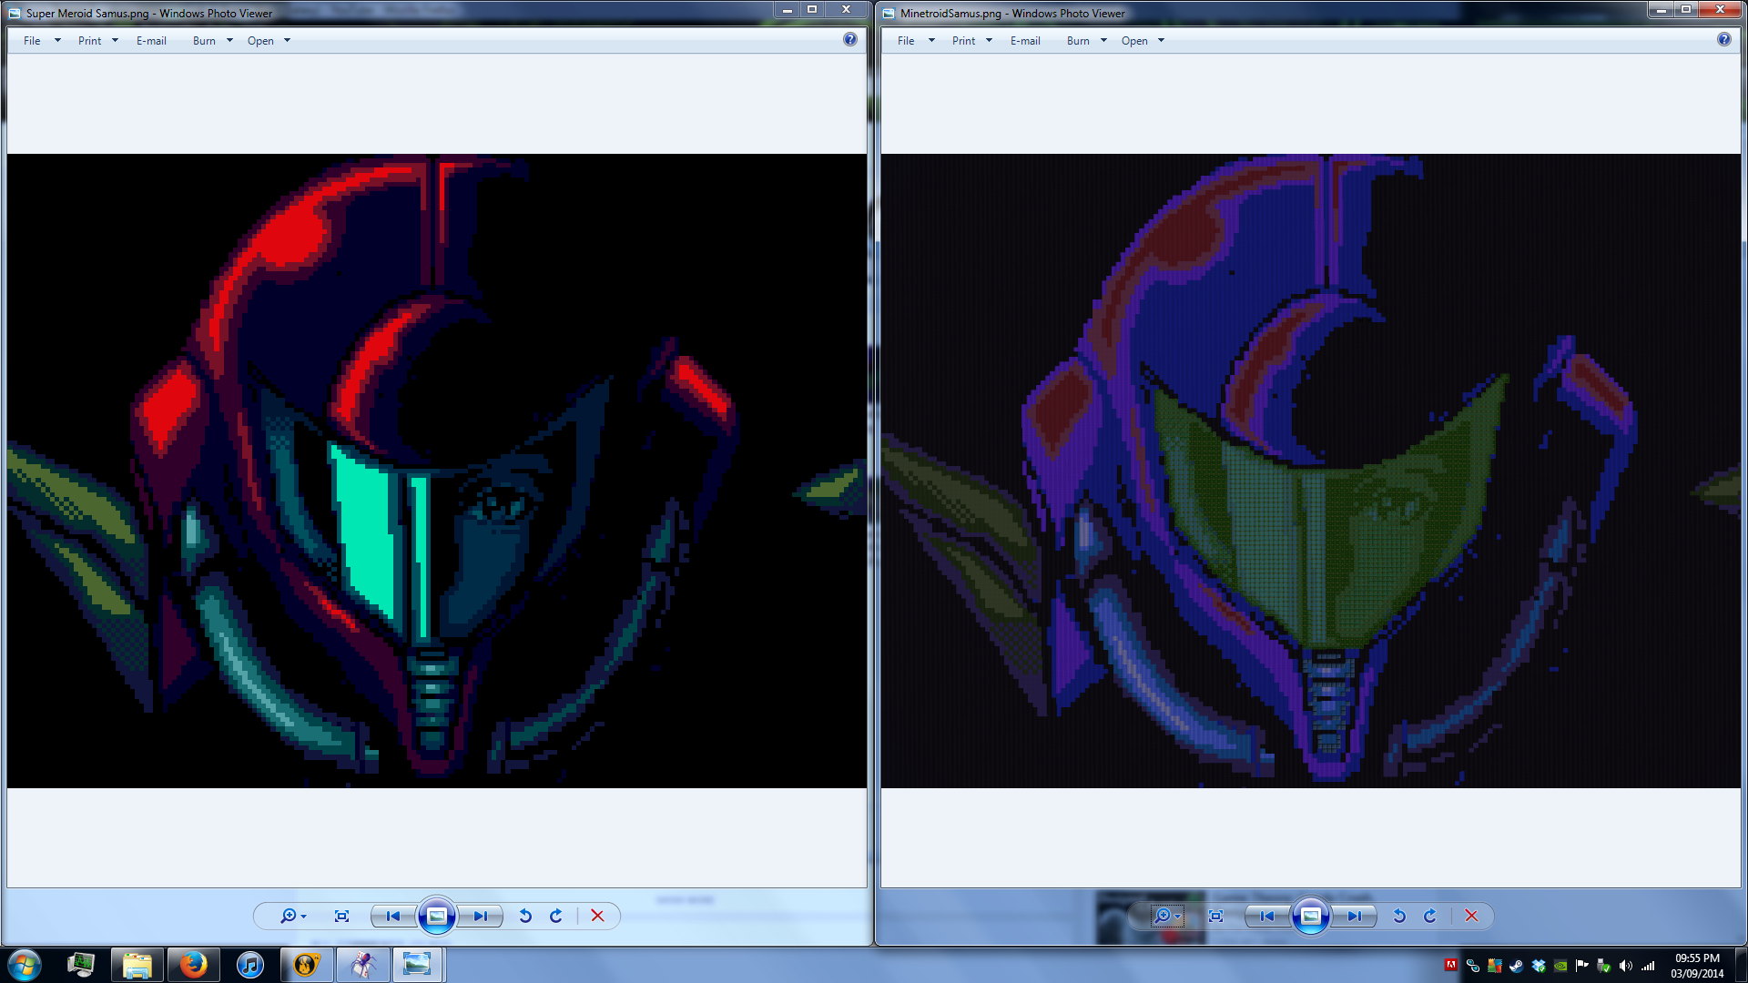Click the Super Metroid Samus pixel art image
The height and width of the screenshot is (983, 1748).
click(437, 471)
